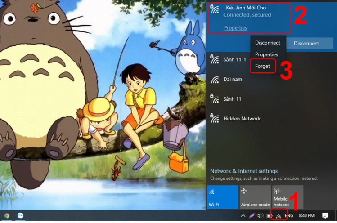Choose Disconnect in the context menu
337x223 pixels.
tap(268, 43)
